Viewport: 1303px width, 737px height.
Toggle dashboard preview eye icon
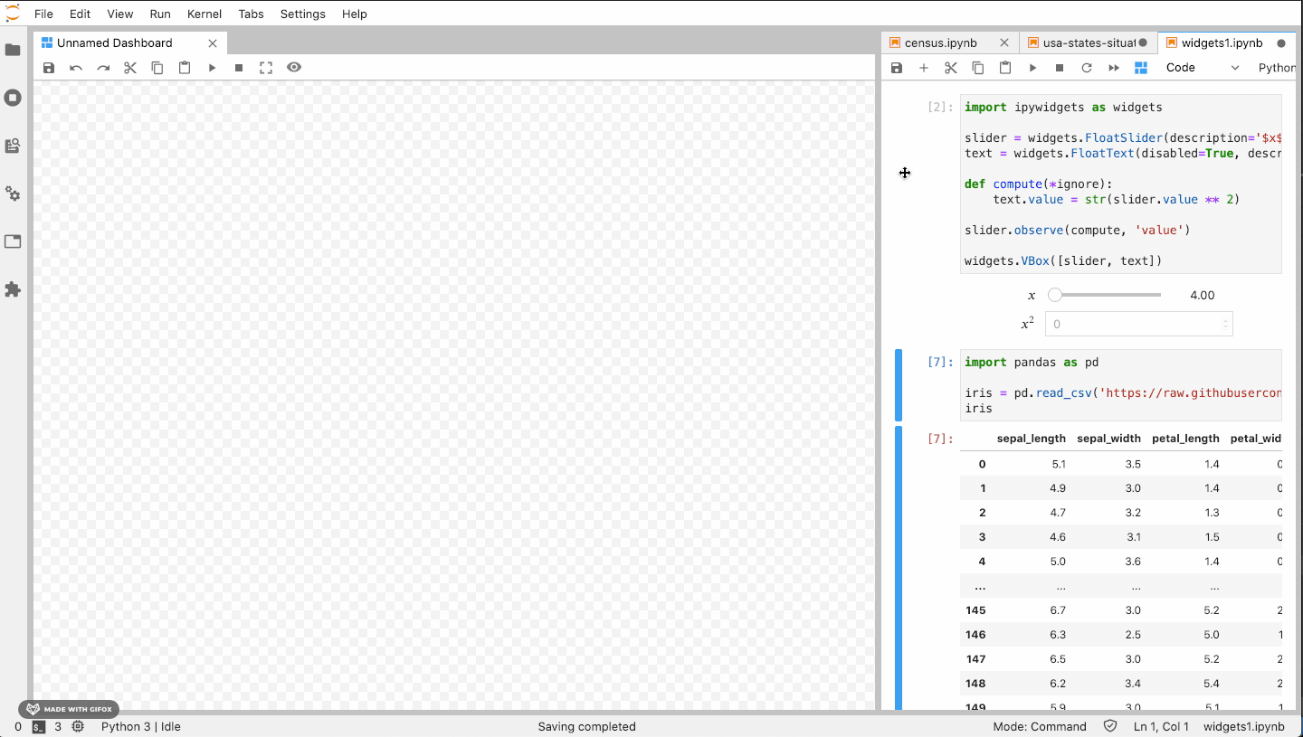(294, 67)
